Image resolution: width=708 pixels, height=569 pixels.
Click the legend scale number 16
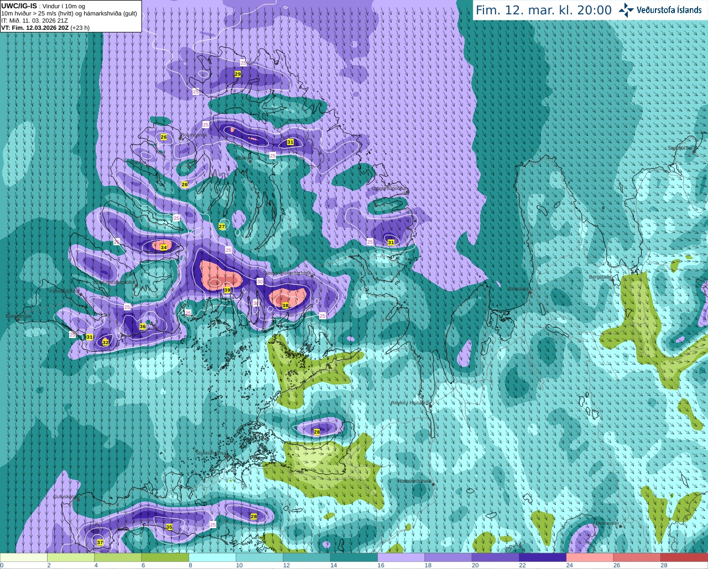tap(381, 565)
